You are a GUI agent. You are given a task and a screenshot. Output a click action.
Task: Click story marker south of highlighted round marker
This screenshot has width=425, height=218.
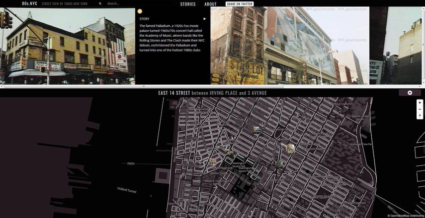279,164
